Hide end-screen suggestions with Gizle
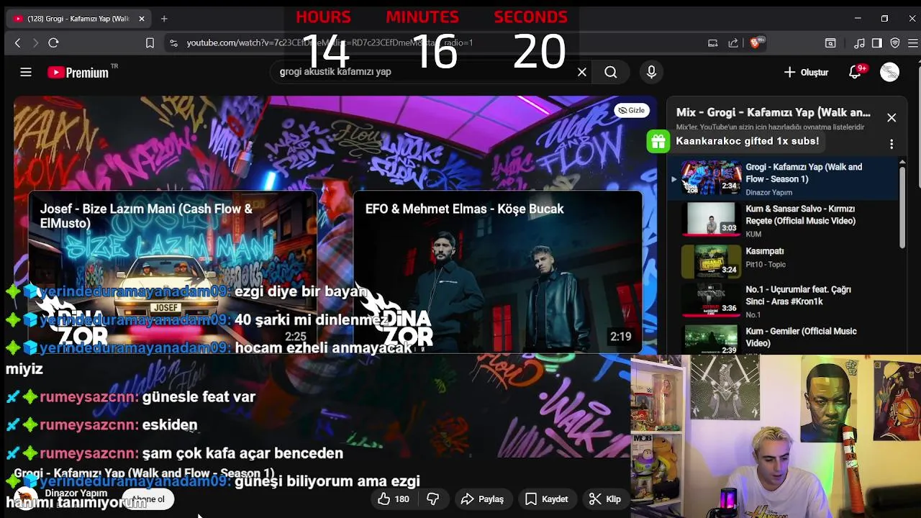Screen dimensions: 921x518 tap(632, 110)
